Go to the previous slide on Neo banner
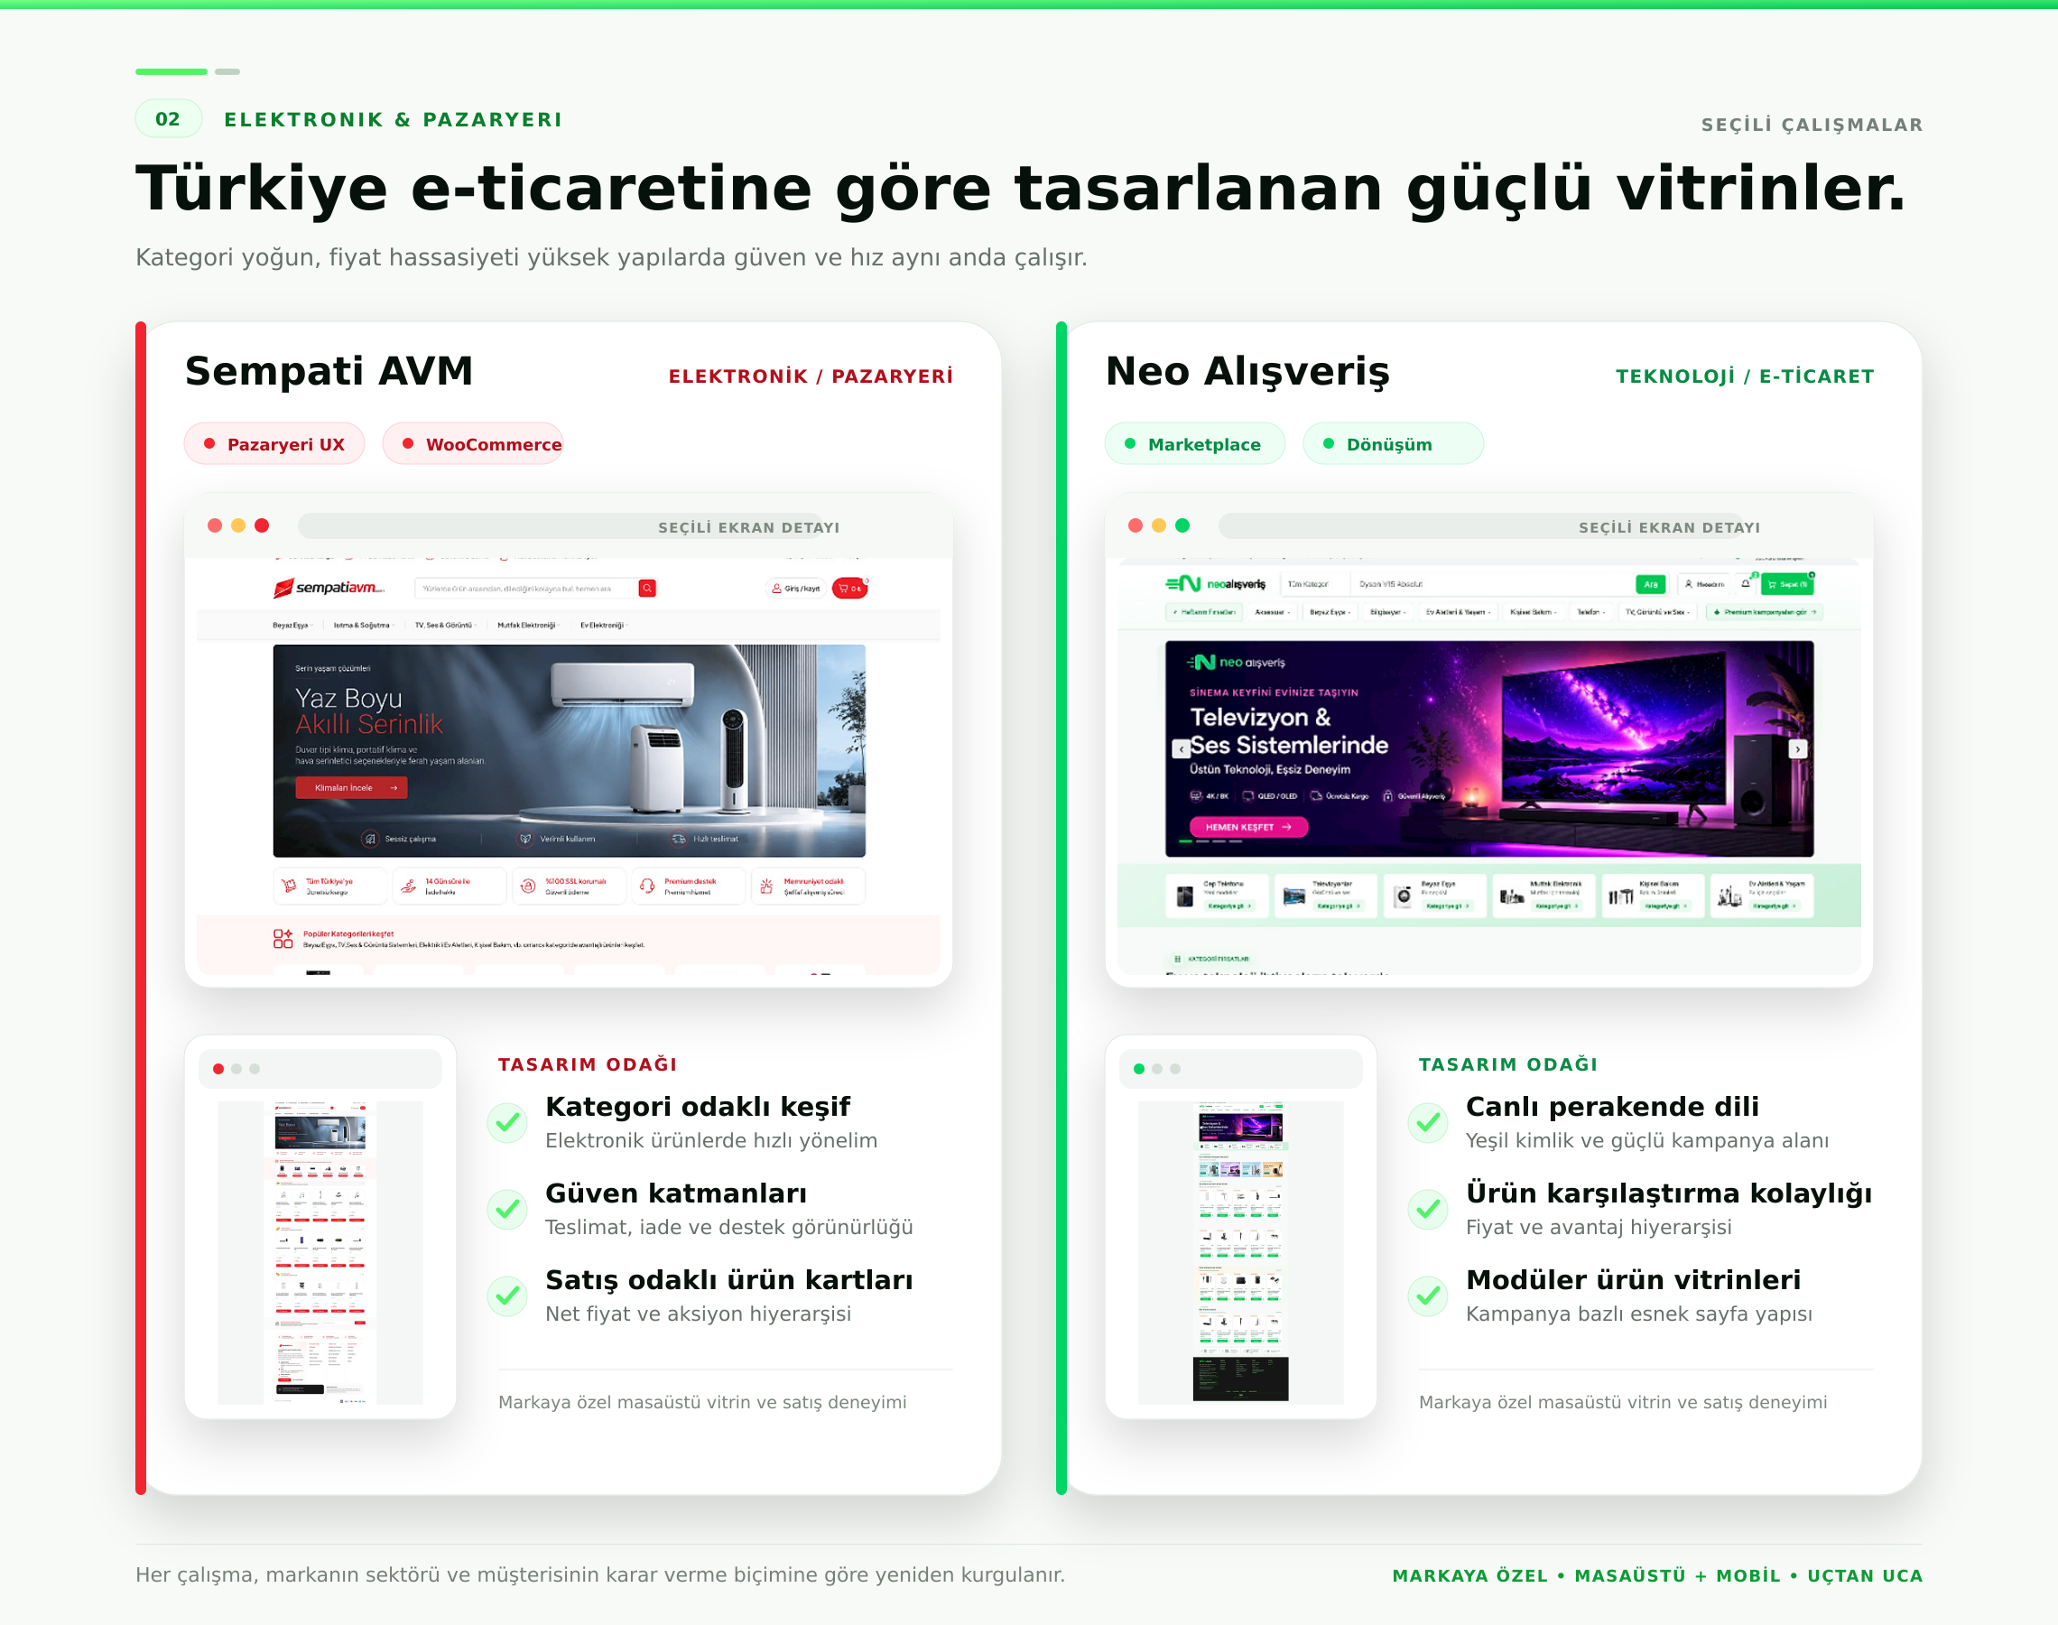The height and width of the screenshot is (1625, 2058). click(1182, 748)
